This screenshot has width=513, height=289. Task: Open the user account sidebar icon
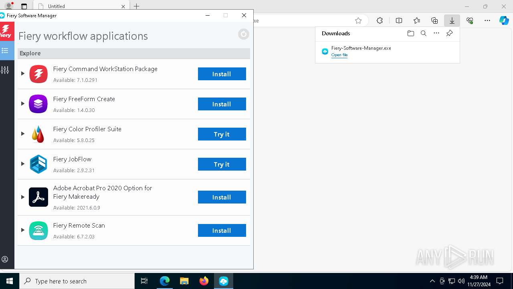5,259
